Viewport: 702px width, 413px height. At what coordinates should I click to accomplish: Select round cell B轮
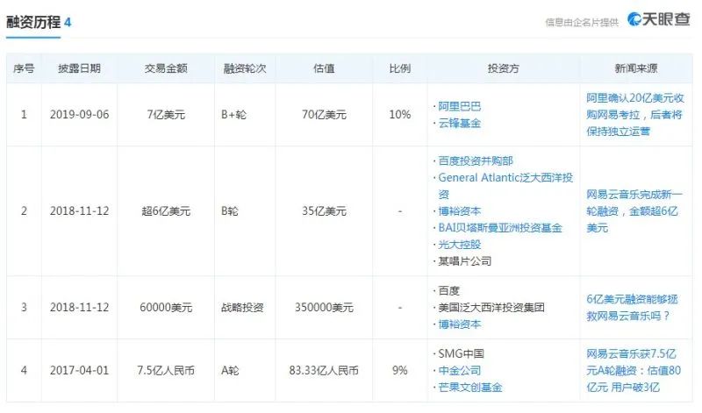[230, 210]
